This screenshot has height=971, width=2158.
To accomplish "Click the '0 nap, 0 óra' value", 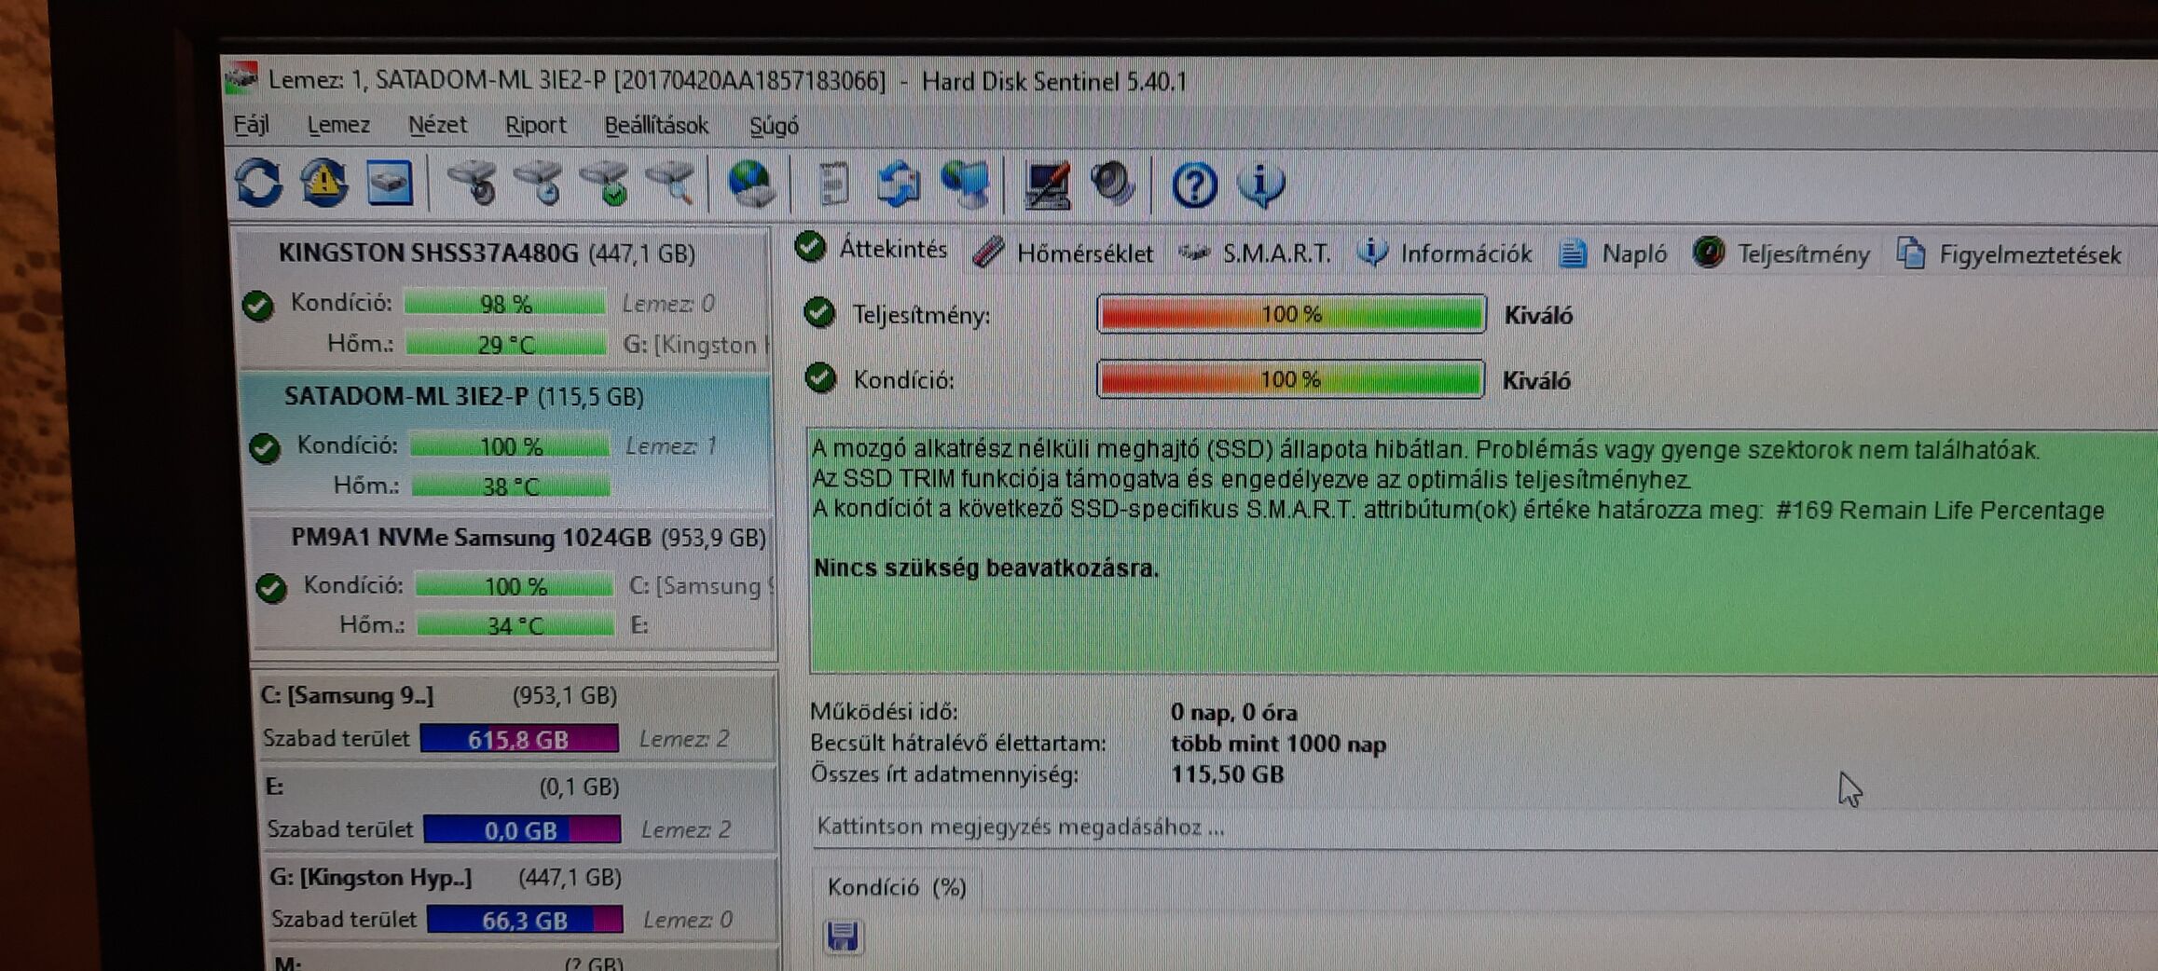I will point(1233,713).
